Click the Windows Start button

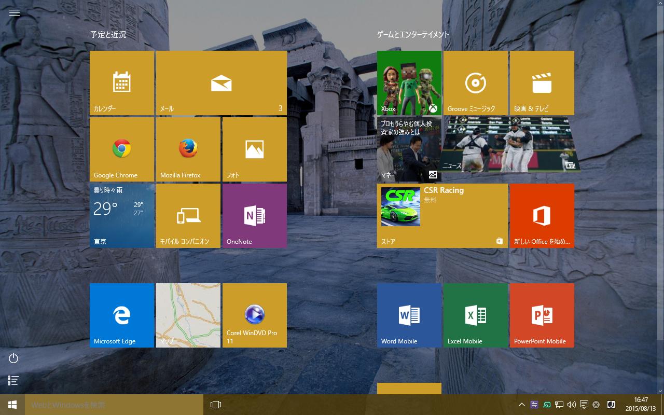tap(12, 405)
